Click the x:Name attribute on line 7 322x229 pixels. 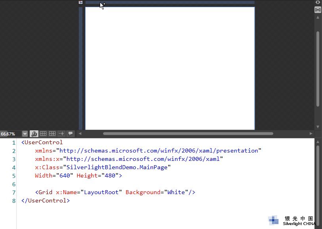point(66,192)
